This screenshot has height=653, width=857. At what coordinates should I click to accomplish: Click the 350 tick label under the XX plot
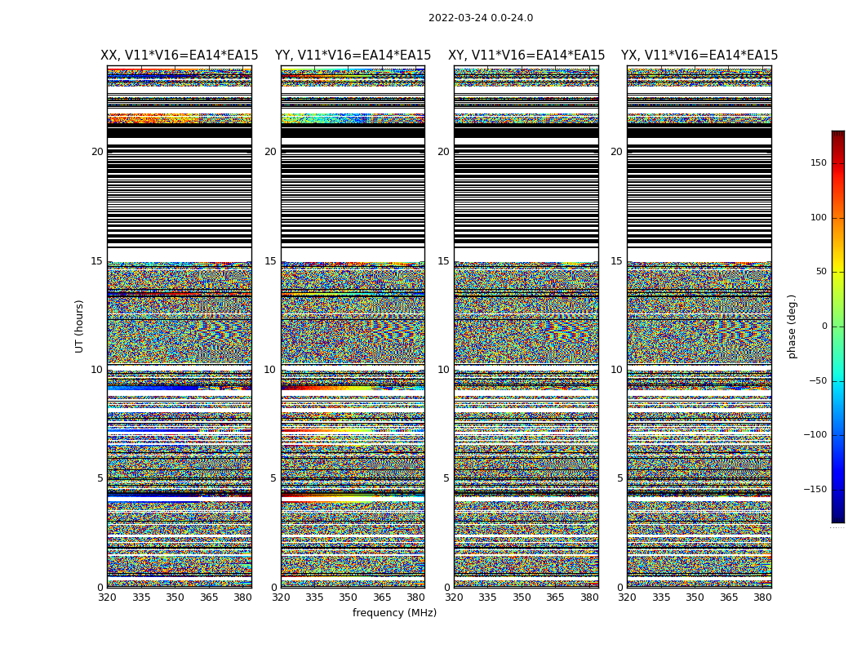175,597
